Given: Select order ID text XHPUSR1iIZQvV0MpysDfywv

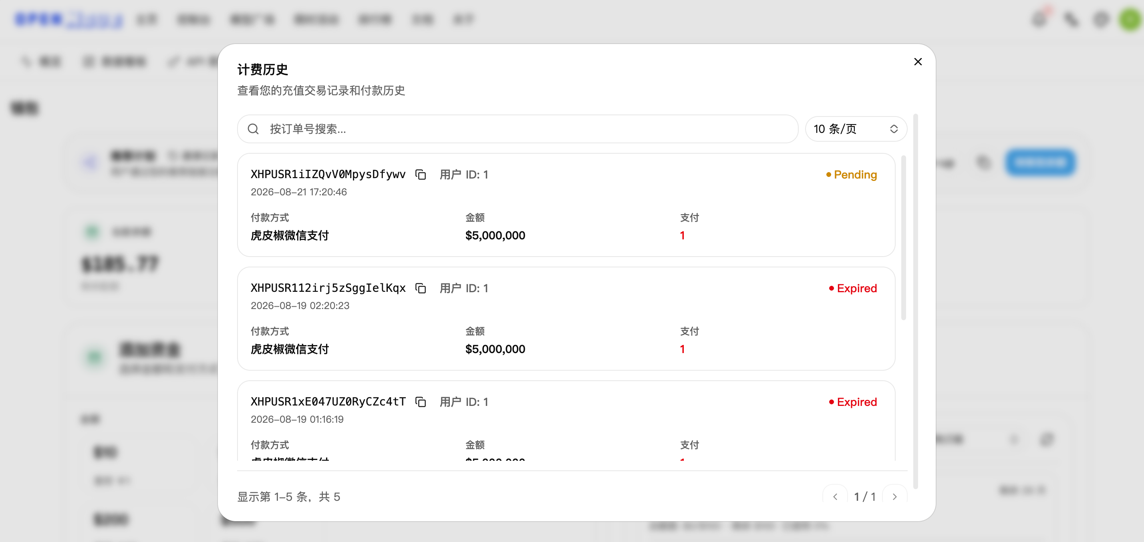Looking at the screenshot, I should click(x=328, y=174).
